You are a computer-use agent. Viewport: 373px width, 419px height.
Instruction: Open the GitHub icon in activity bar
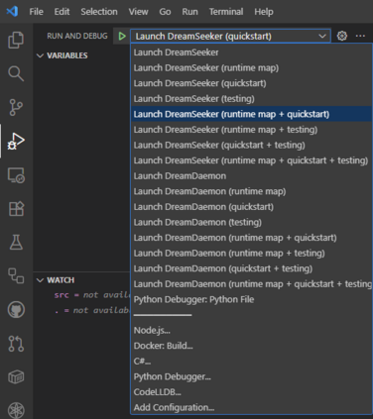tap(16, 310)
